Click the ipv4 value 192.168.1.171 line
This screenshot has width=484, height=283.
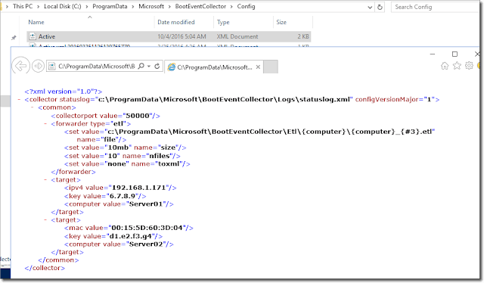pyautogui.click(x=120, y=188)
